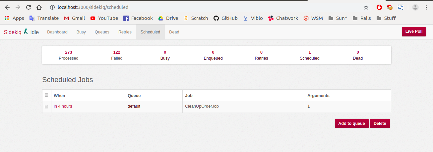Open the Rails bookmarks folder
The height and width of the screenshot is (152, 433).
(362, 18)
